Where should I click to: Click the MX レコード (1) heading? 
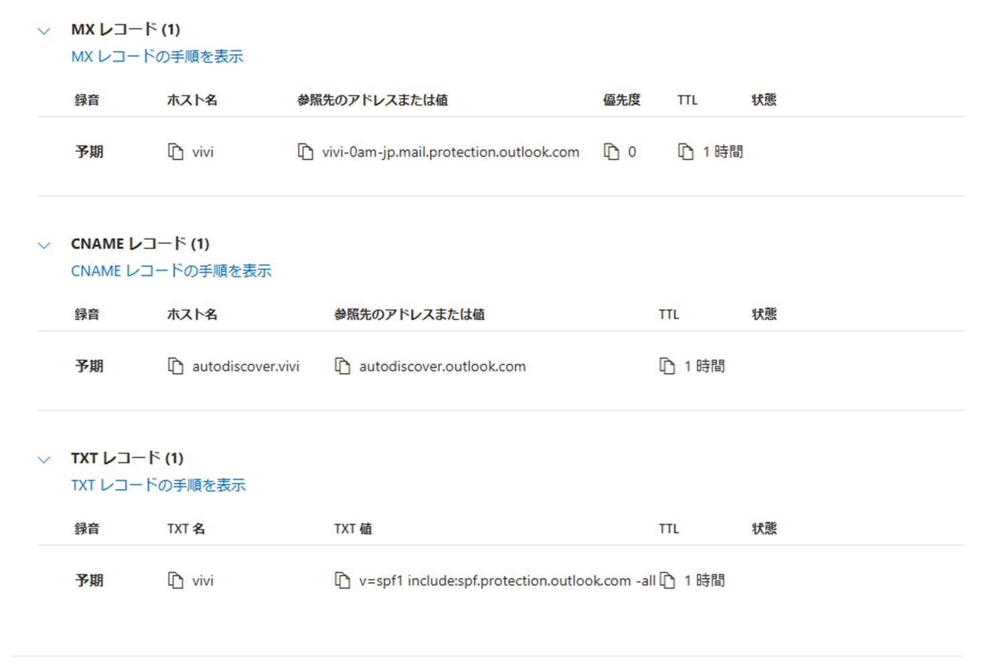pyautogui.click(x=126, y=29)
